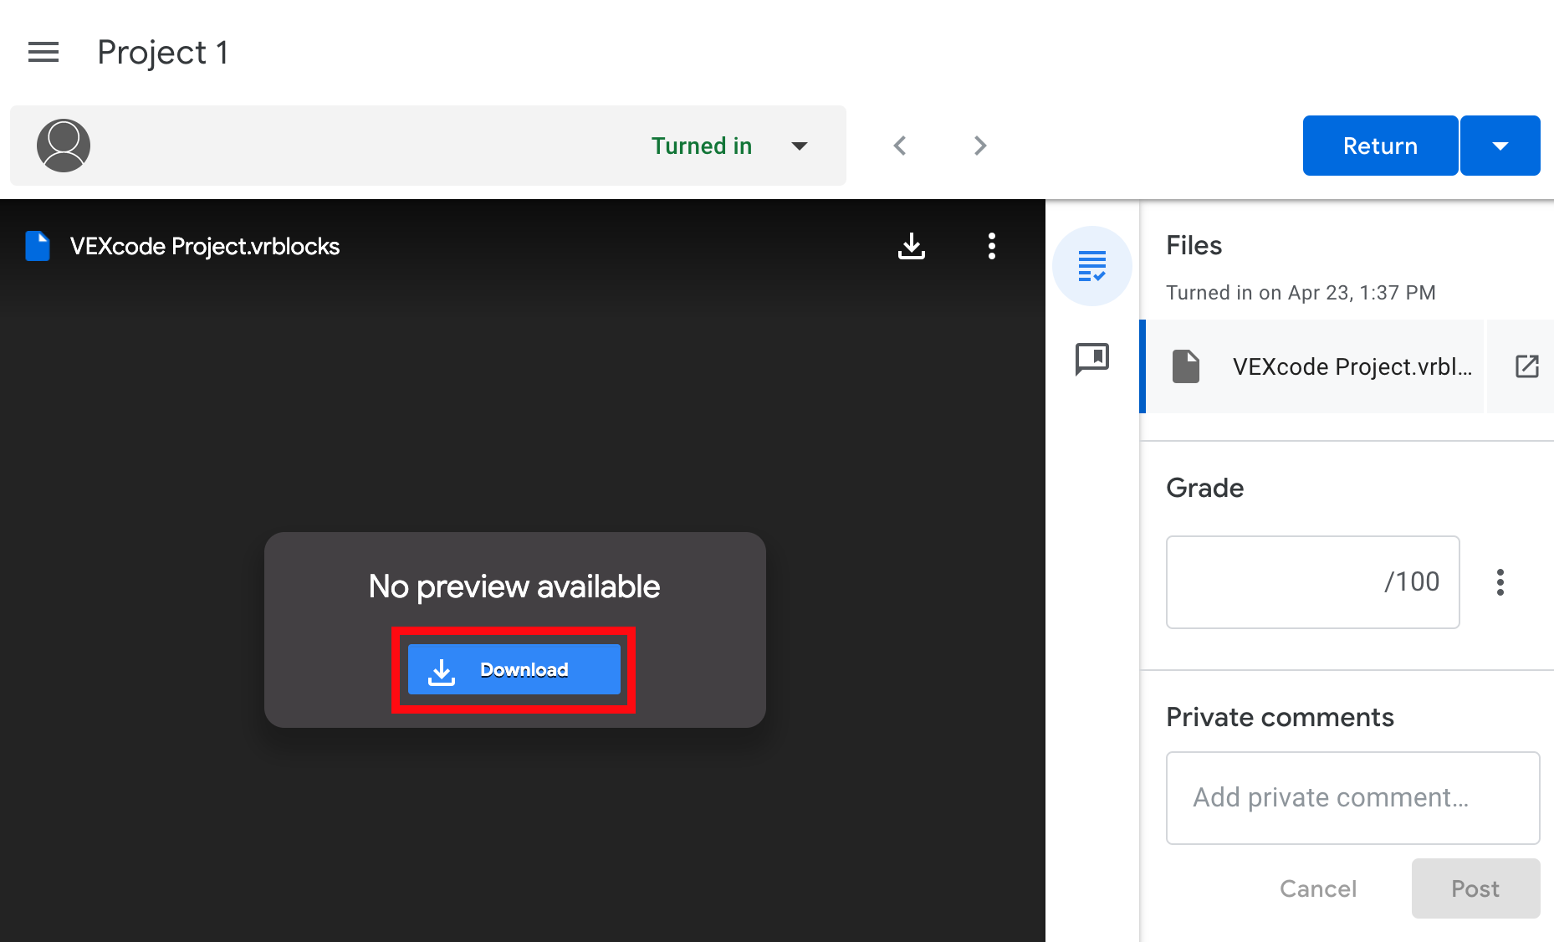Screen dimensions: 1554x942
Task: Open the comment bank icon
Action: pyautogui.click(x=1091, y=359)
